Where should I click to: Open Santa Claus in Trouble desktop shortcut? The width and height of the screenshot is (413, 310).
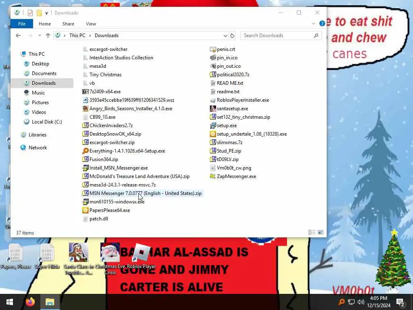[x=79, y=259]
